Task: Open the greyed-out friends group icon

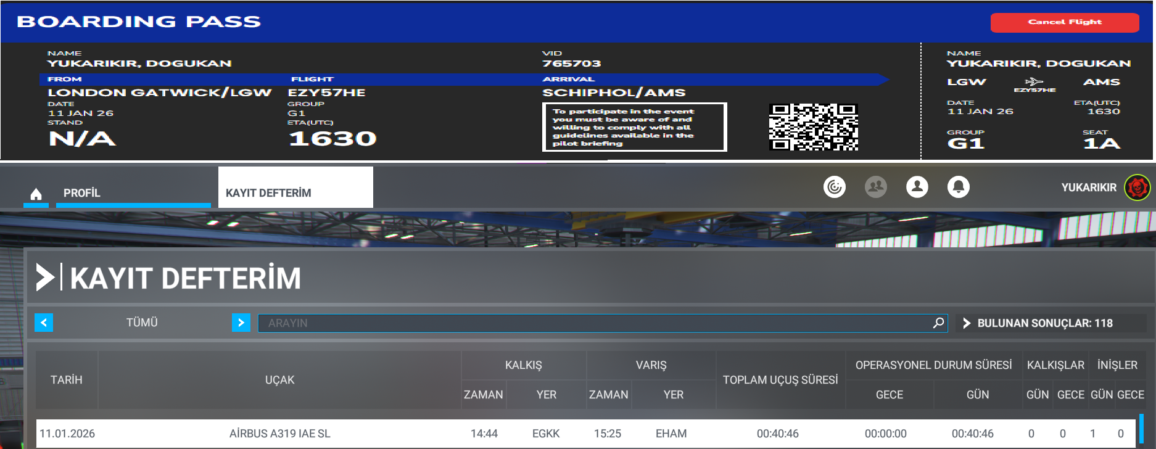Action: click(x=876, y=187)
